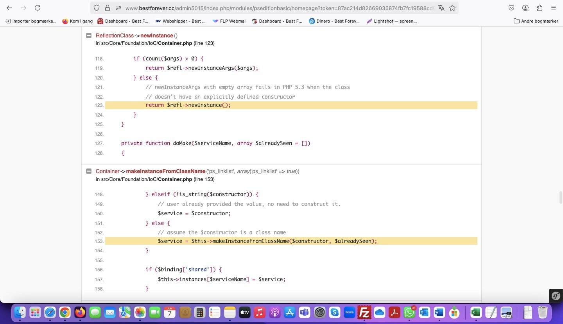Open the Firefox account menu

(x=525, y=8)
